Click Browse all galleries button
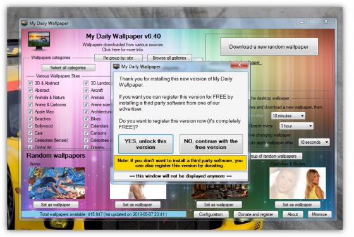Screen dimensions: 354x237 [x=169, y=58]
